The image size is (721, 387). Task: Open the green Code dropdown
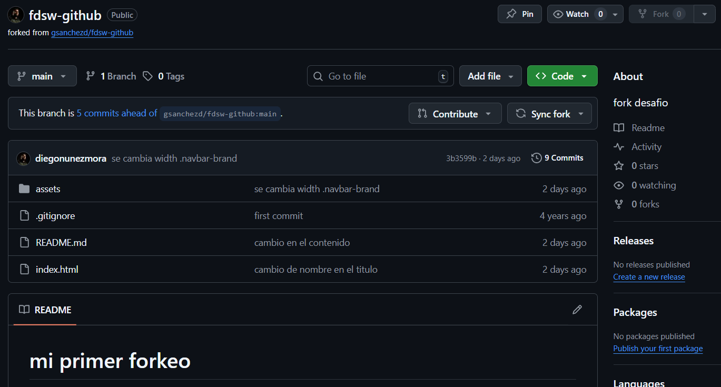562,76
